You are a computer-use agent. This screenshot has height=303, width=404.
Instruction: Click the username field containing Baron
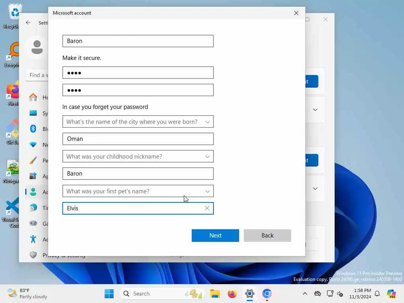138,41
